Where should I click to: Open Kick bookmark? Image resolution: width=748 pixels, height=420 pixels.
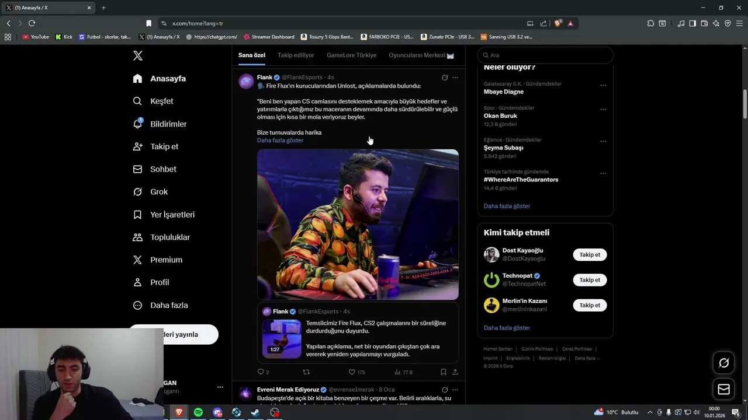[64, 37]
